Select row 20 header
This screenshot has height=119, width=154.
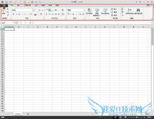click(x=2, y=53)
